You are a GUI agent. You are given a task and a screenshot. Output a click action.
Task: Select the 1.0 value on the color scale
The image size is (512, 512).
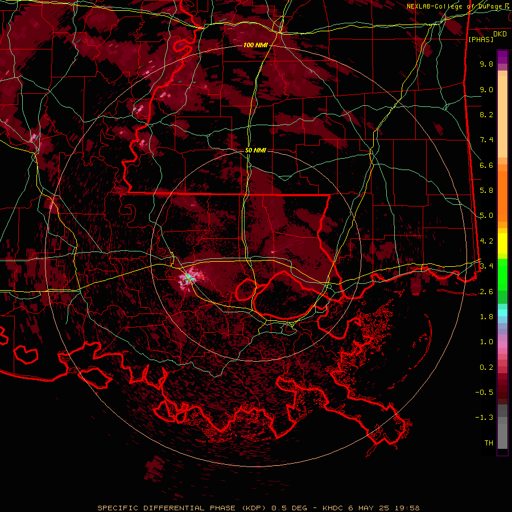point(486,342)
